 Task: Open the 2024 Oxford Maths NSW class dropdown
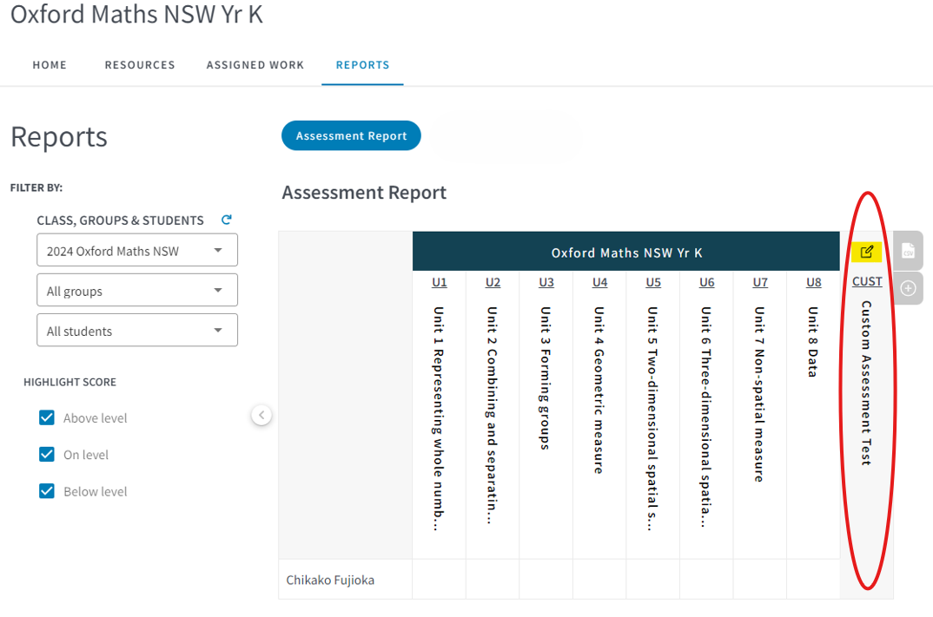pos(137,251)
